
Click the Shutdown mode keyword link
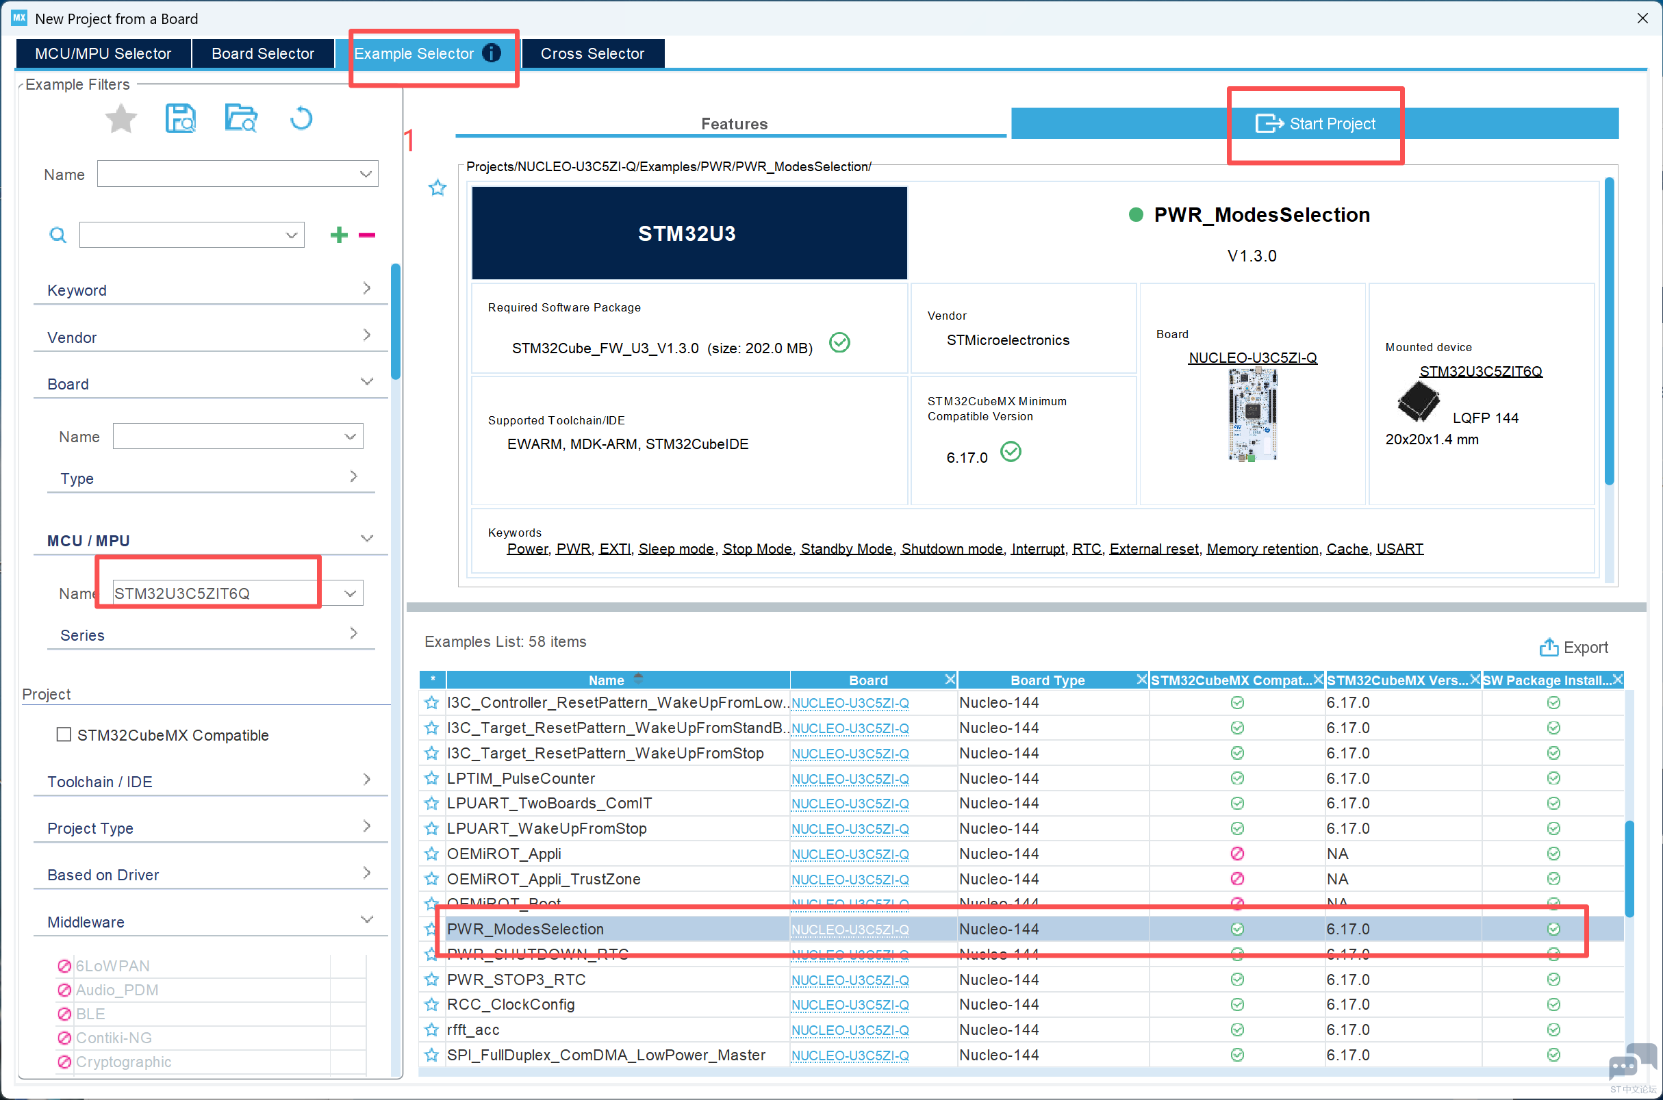pos(952,548)
